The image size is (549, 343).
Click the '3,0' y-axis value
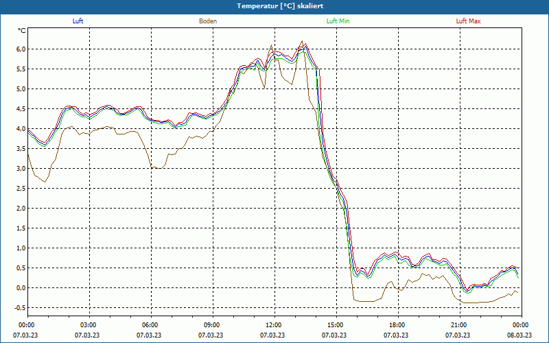21,168
